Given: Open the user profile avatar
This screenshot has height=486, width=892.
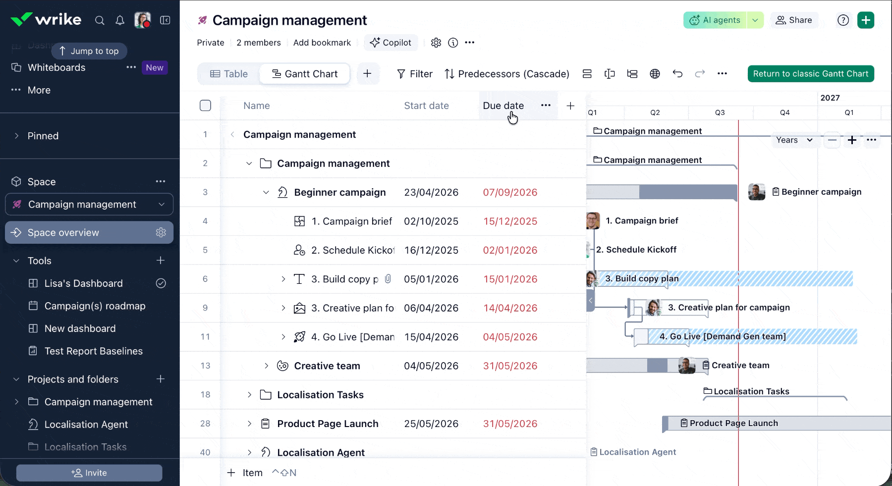Looking at the screenshot, I should pos(143,20).
